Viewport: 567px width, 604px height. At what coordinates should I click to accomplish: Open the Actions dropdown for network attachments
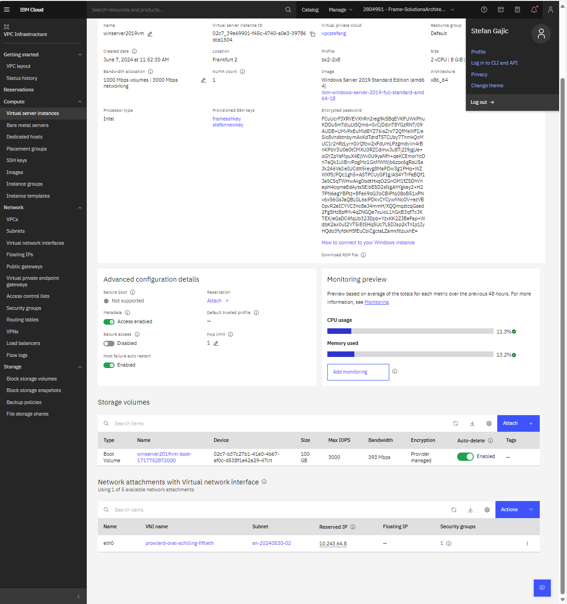tap(517, 509)
